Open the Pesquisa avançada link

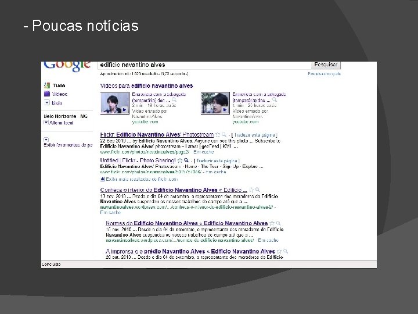[324, 74]
